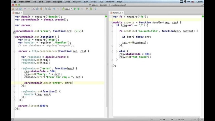Click the 'server.listen(3000);' line
215x121 pixels.
point(33,106)
